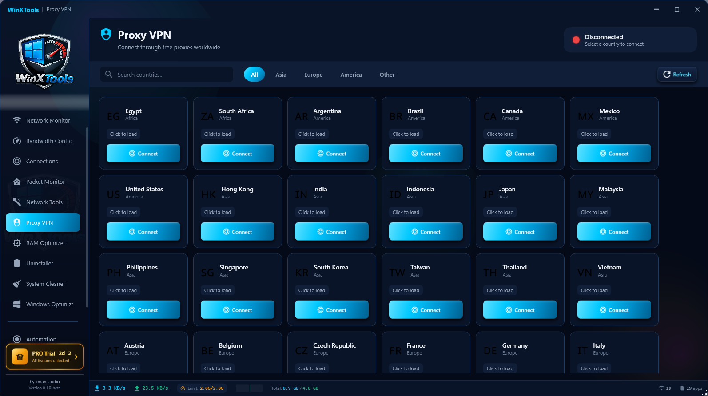The height and width of the screenshot is (396, 708).
Task: Load proxies for Germany
Action: (x=500, y=368)
